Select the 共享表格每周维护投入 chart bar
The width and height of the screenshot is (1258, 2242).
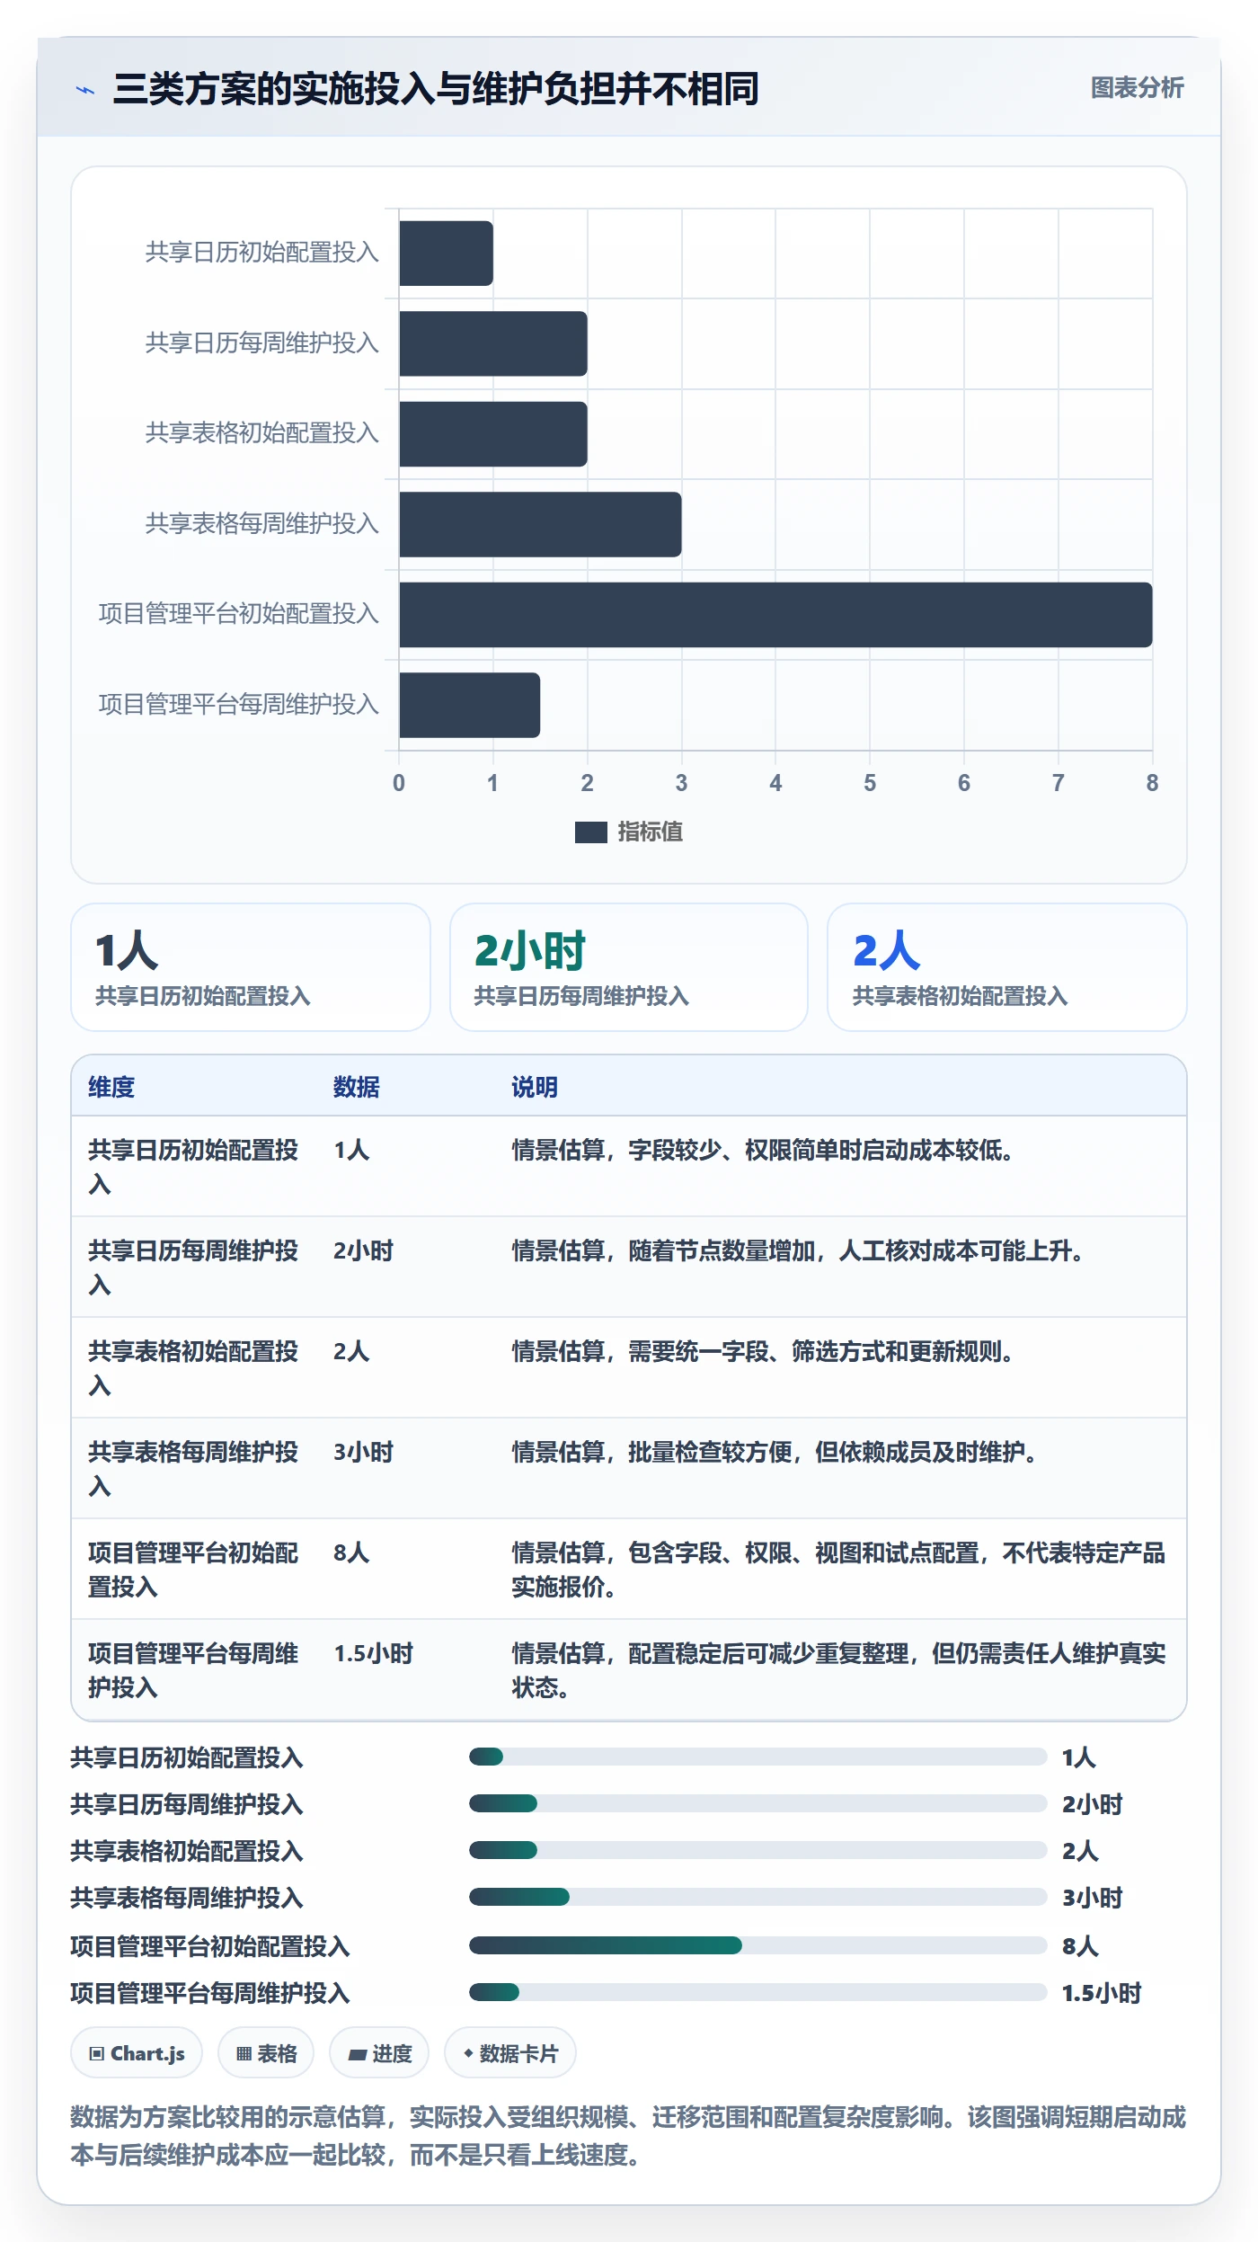coord(540,524)
